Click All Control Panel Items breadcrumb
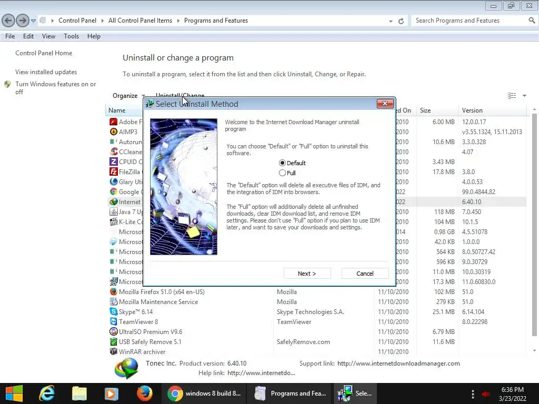 140,21
